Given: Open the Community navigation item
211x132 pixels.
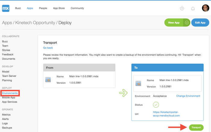Looking at the screenshot, I should coord(77,8).
